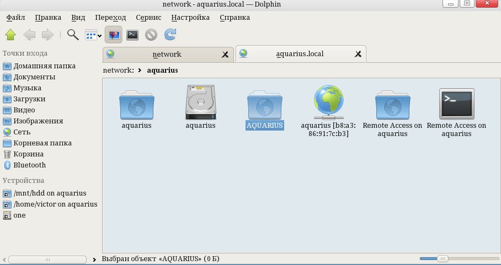The height and width of the screenshot is (265, 501).
Task: Click the label aquarius [b8:a3:86:91:7c:b3]
Action: [x=328, y=129]
